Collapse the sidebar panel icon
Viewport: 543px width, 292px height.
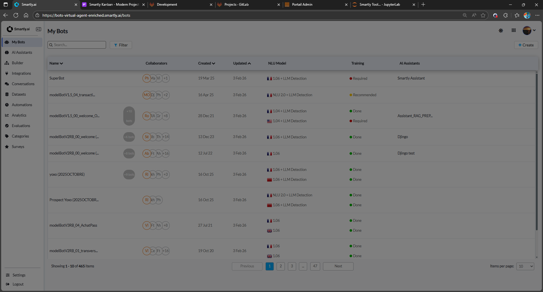pos(38,29)
